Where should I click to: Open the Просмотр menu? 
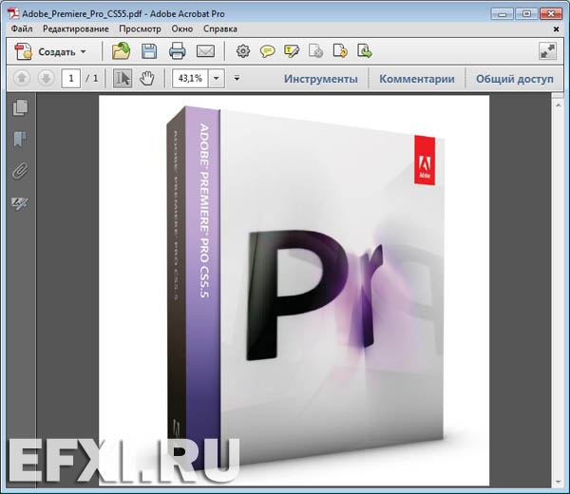click(x=140, y=28)
